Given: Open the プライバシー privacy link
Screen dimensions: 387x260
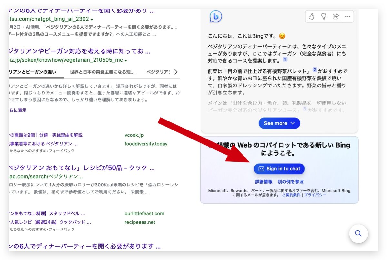Looking at the screenshot, I should point(315,195).
